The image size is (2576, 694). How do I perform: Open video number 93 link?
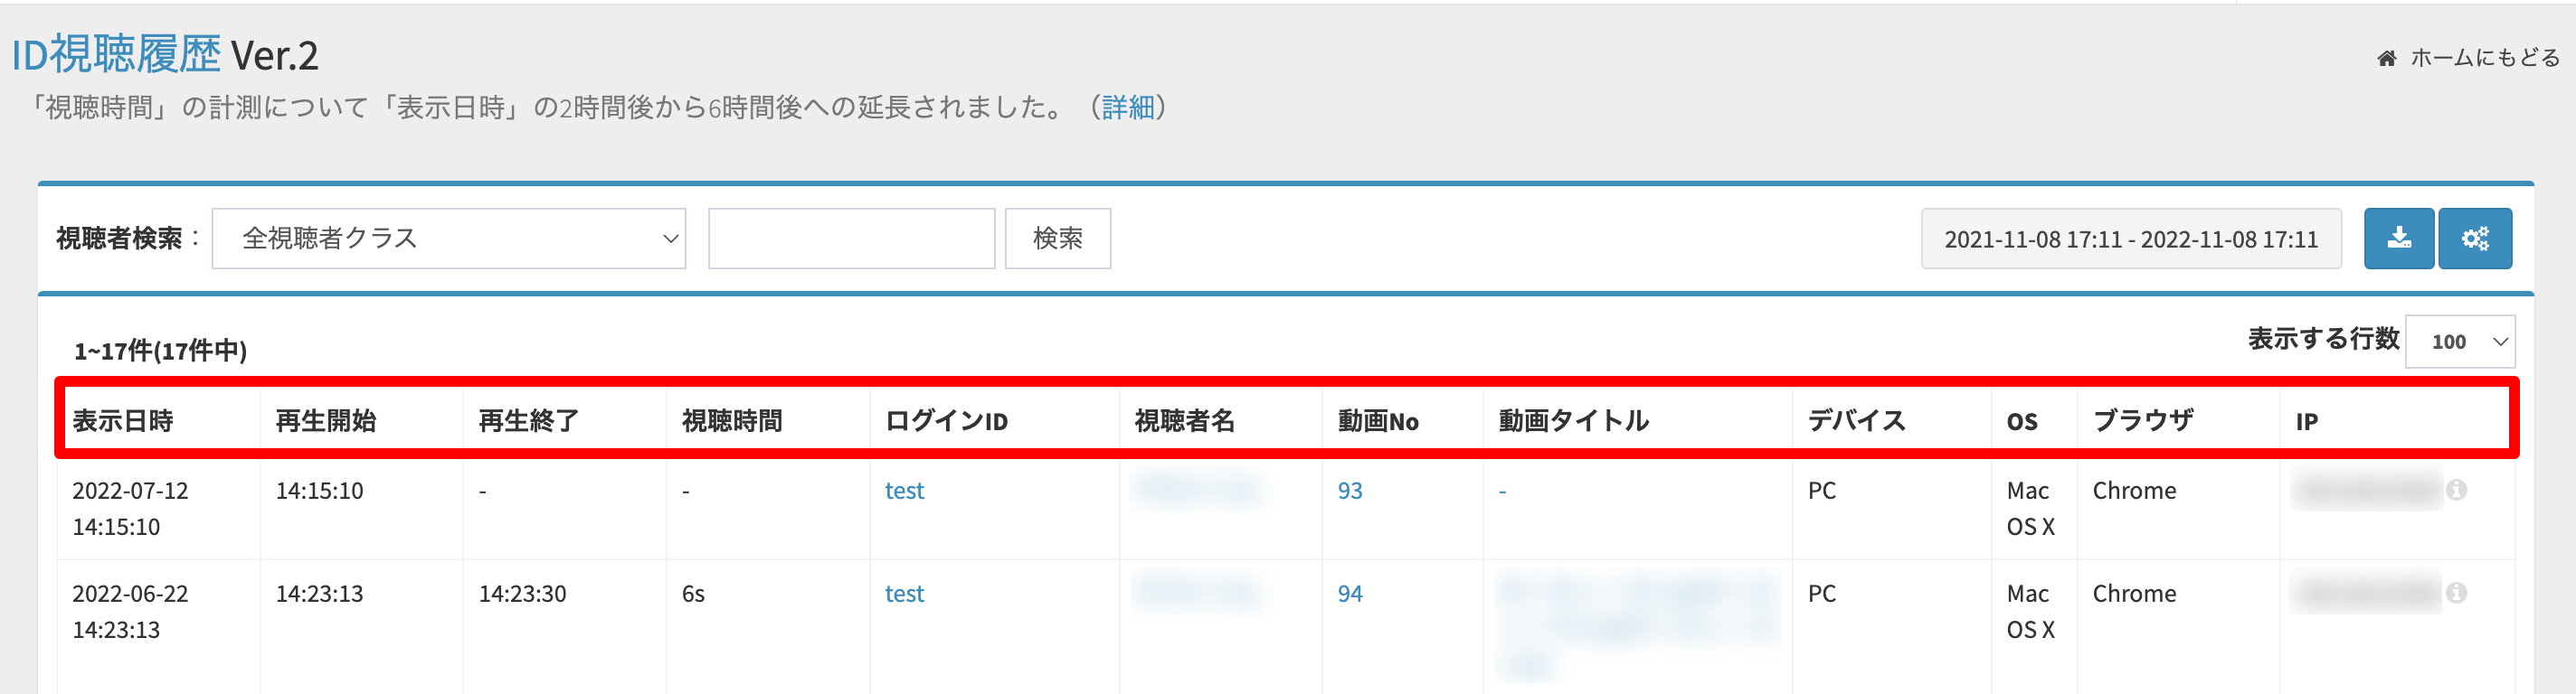pyautogui.click(x=1349, y=492)
